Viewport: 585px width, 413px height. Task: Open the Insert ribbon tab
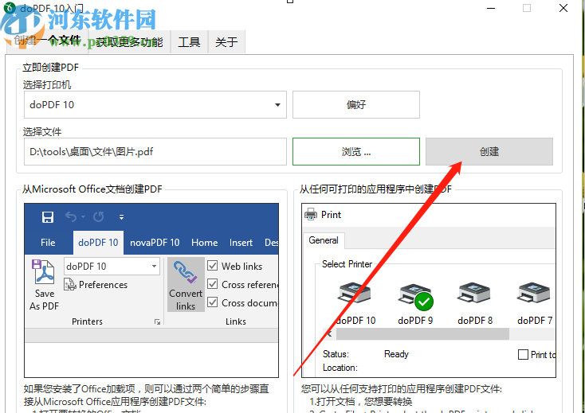point(241,243)
